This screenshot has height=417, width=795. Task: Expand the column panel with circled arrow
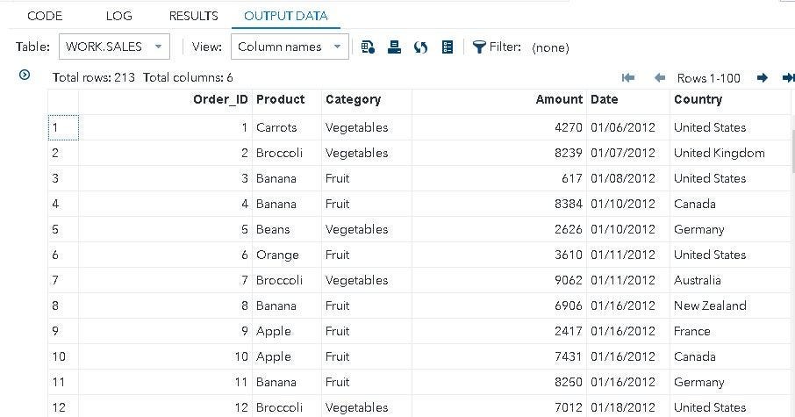[x=25, y=75]
